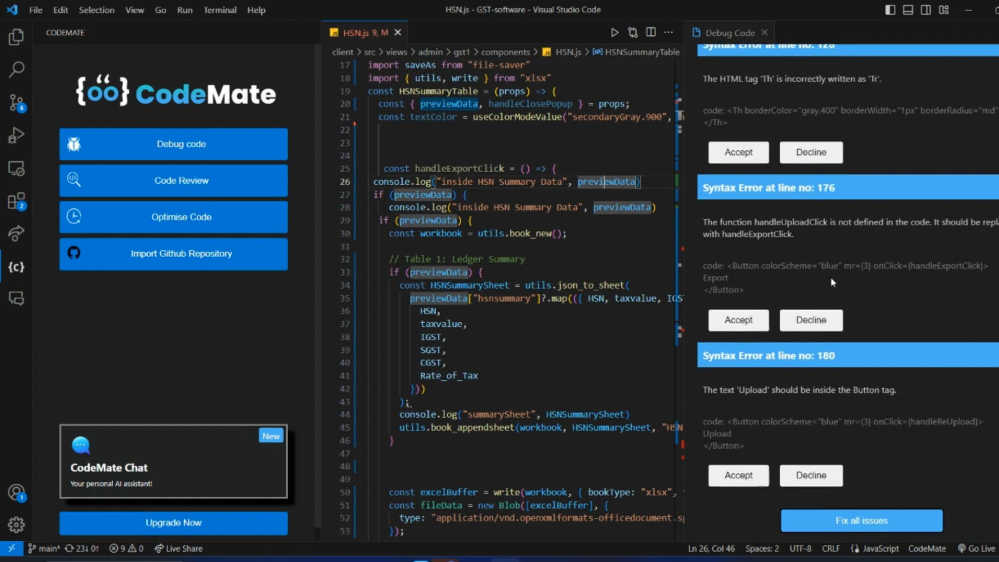Click remote window icon in status bar
This screenshot has height=562, width=999.
(11, 548)
